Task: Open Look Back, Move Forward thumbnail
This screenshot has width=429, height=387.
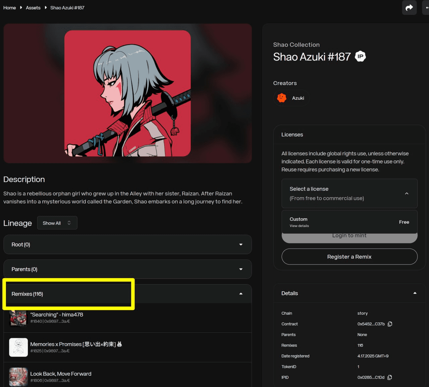Action: click(x=18, y=377)
